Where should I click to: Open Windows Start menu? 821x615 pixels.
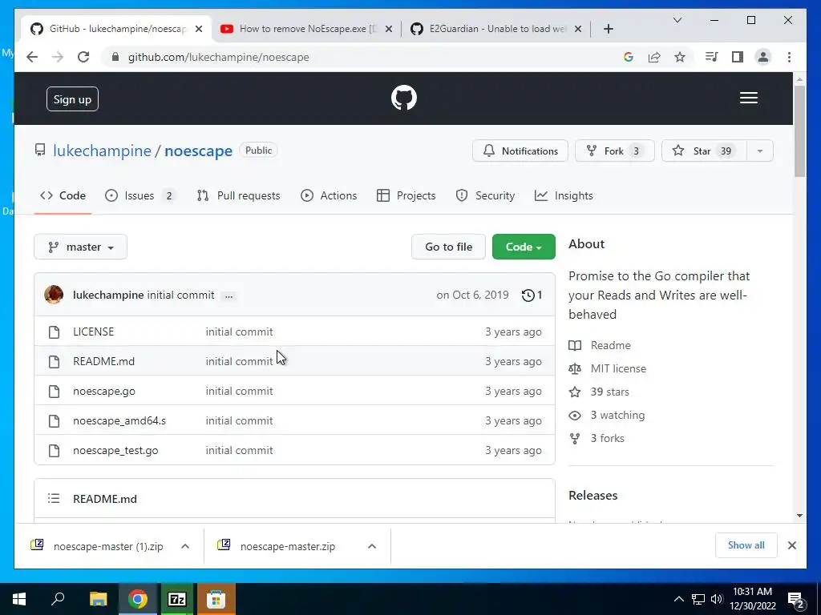click(19, 599)
